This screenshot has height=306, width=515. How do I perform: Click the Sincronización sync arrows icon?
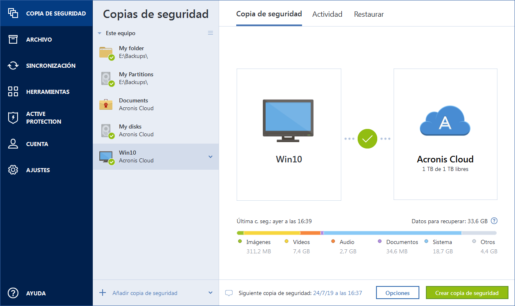pyautogui.click(x=13, y=66)
